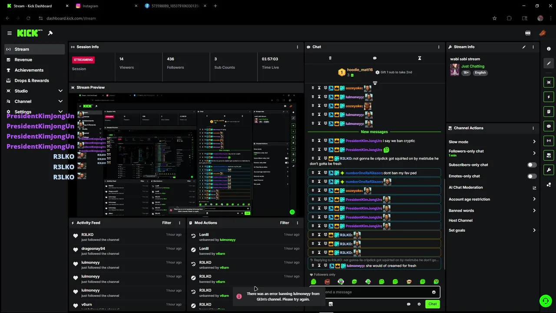Open the emoji picker in the message box
556x313 pixels.
pyautogui.click(x=434, y=292)
